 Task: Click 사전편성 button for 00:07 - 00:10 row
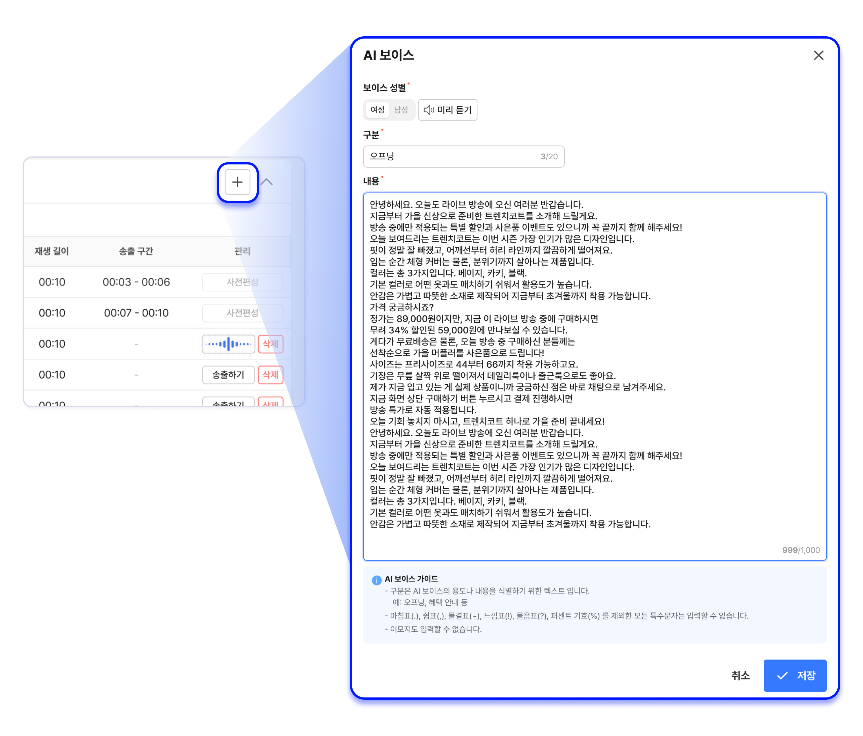point(242,313)
